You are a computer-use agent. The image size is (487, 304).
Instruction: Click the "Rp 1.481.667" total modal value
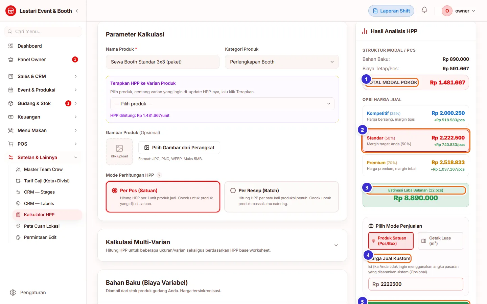click(447, 82)
